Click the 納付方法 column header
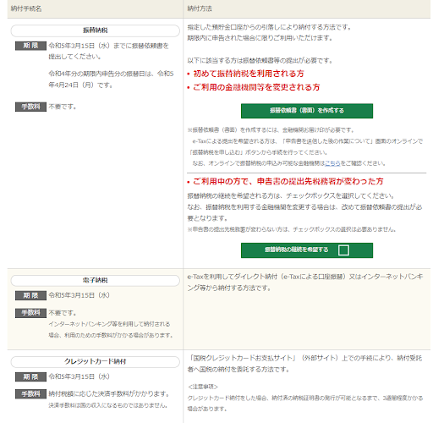This screenshot has width=433, height=423. 200,8
